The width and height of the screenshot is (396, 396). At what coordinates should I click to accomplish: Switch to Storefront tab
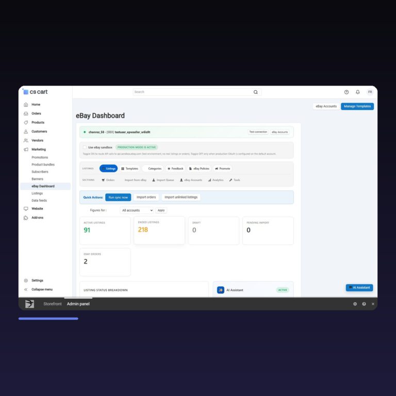click(53, 304)
